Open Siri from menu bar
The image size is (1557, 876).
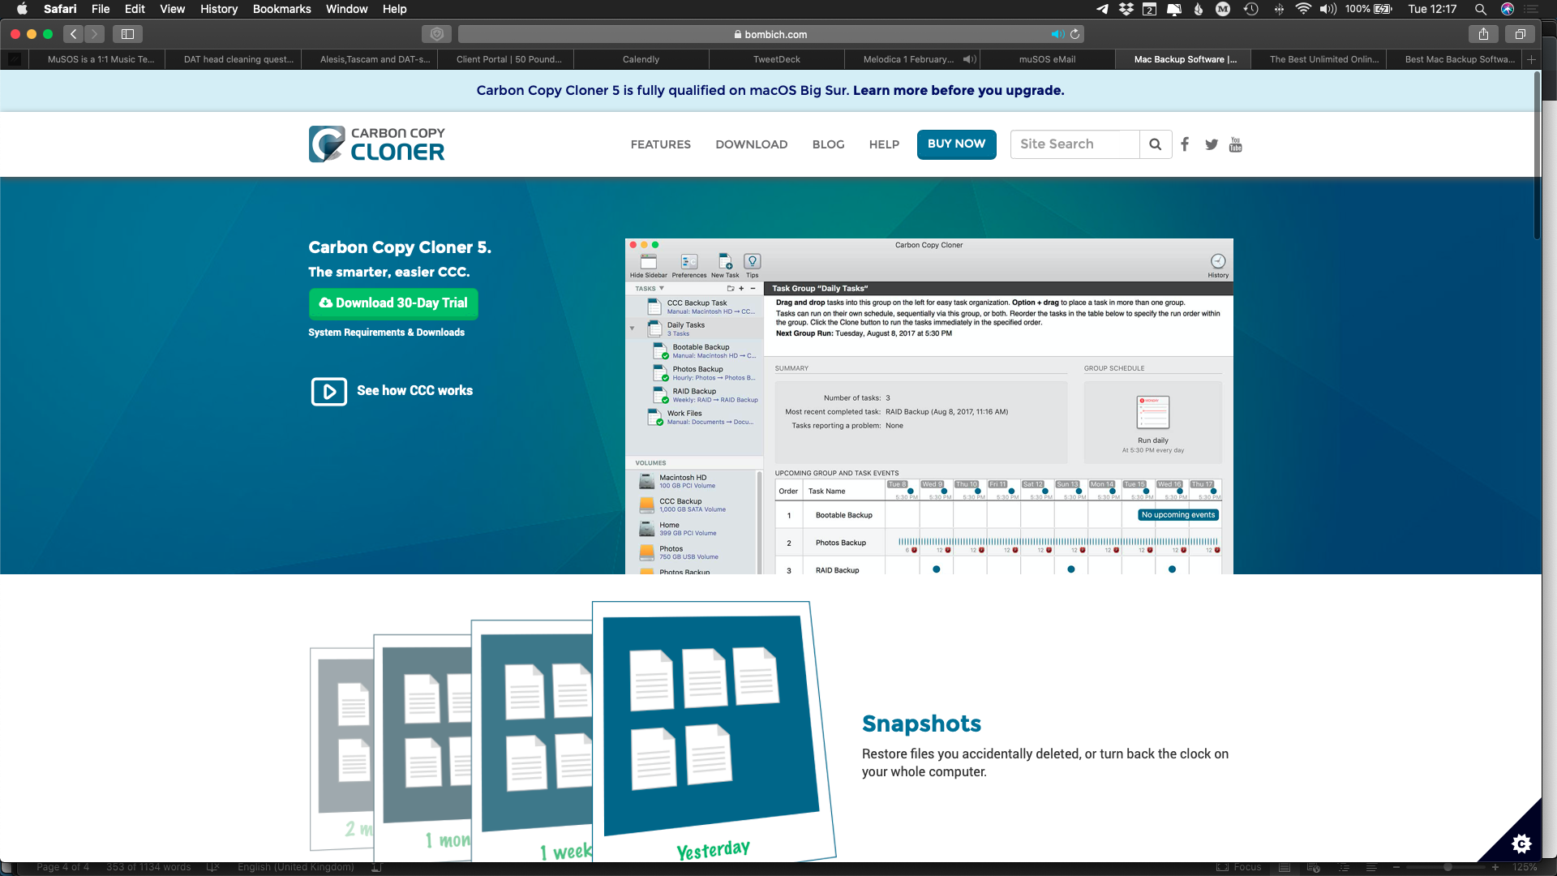click(1508, 9)
